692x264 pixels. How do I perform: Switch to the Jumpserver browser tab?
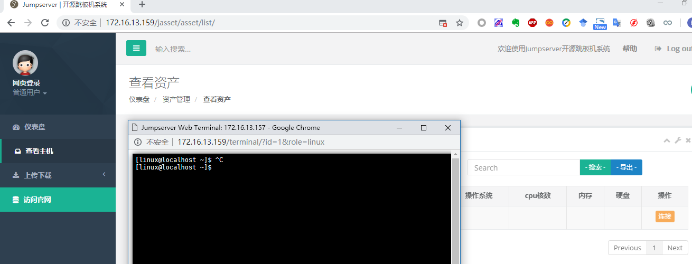(x=66, y=5)
